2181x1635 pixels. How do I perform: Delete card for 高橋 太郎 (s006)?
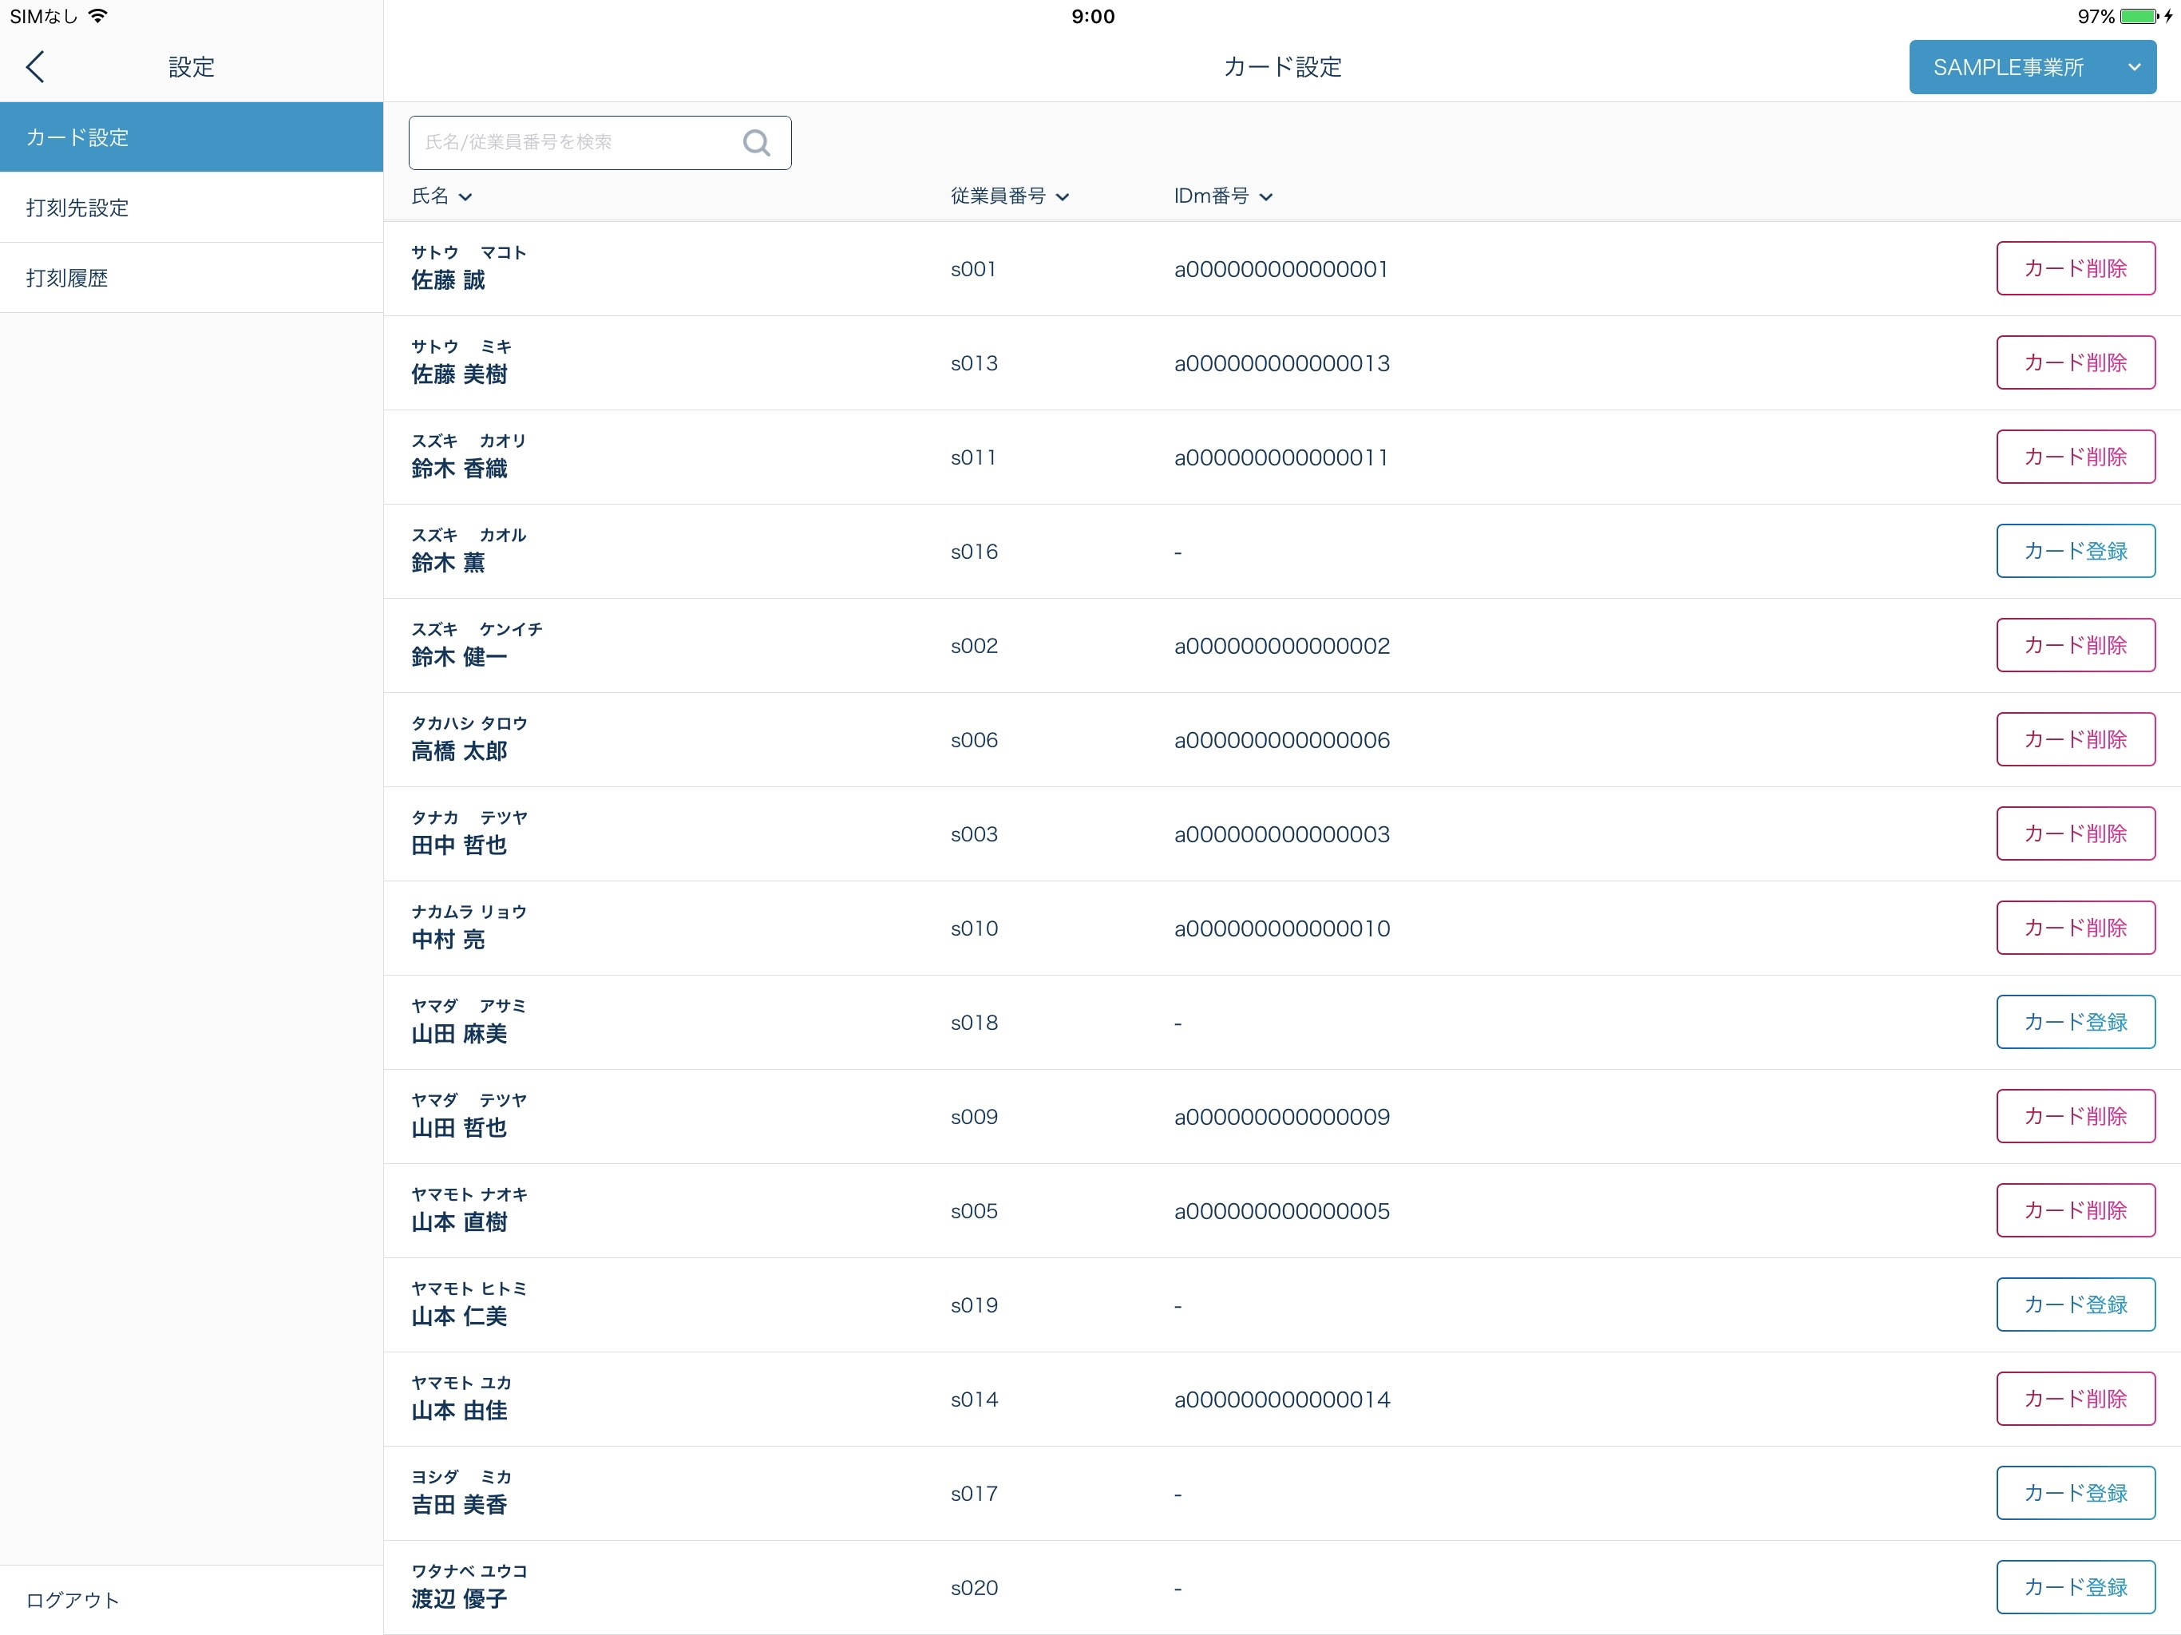[2075, 739]
